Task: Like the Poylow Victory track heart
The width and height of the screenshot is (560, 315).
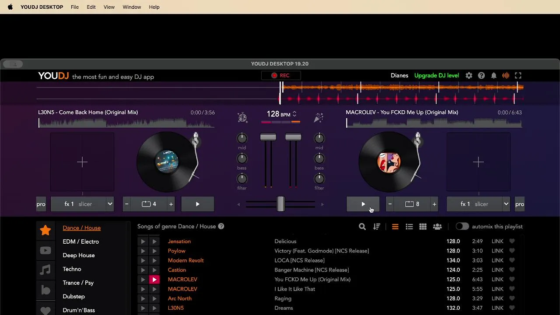Action: tap(512, 251)
